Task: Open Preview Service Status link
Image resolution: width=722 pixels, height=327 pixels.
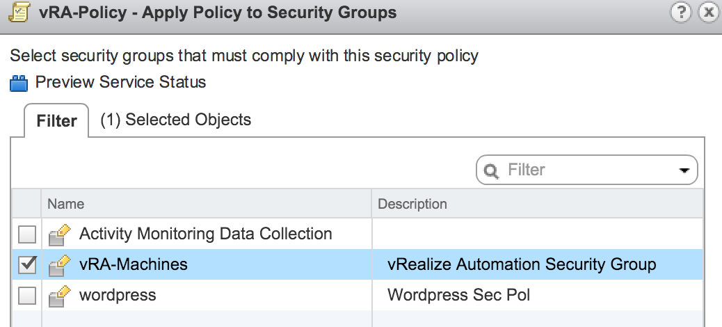Action: (x=120, y=82)
